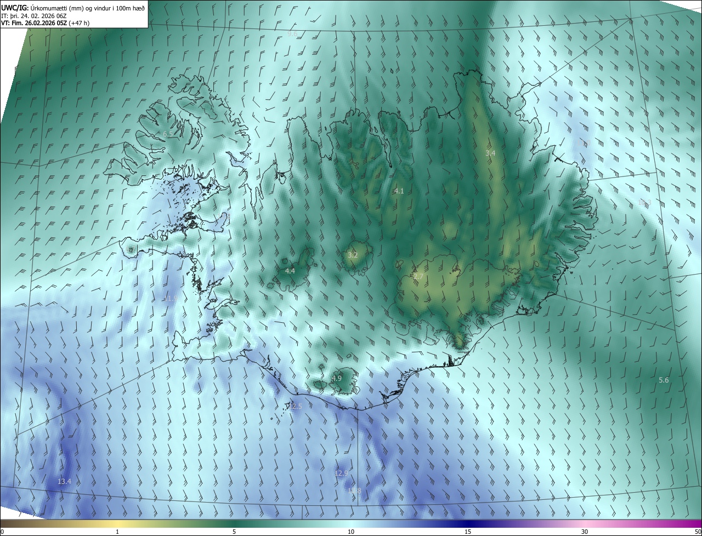Click the 3.4 value label

[490, 153]
